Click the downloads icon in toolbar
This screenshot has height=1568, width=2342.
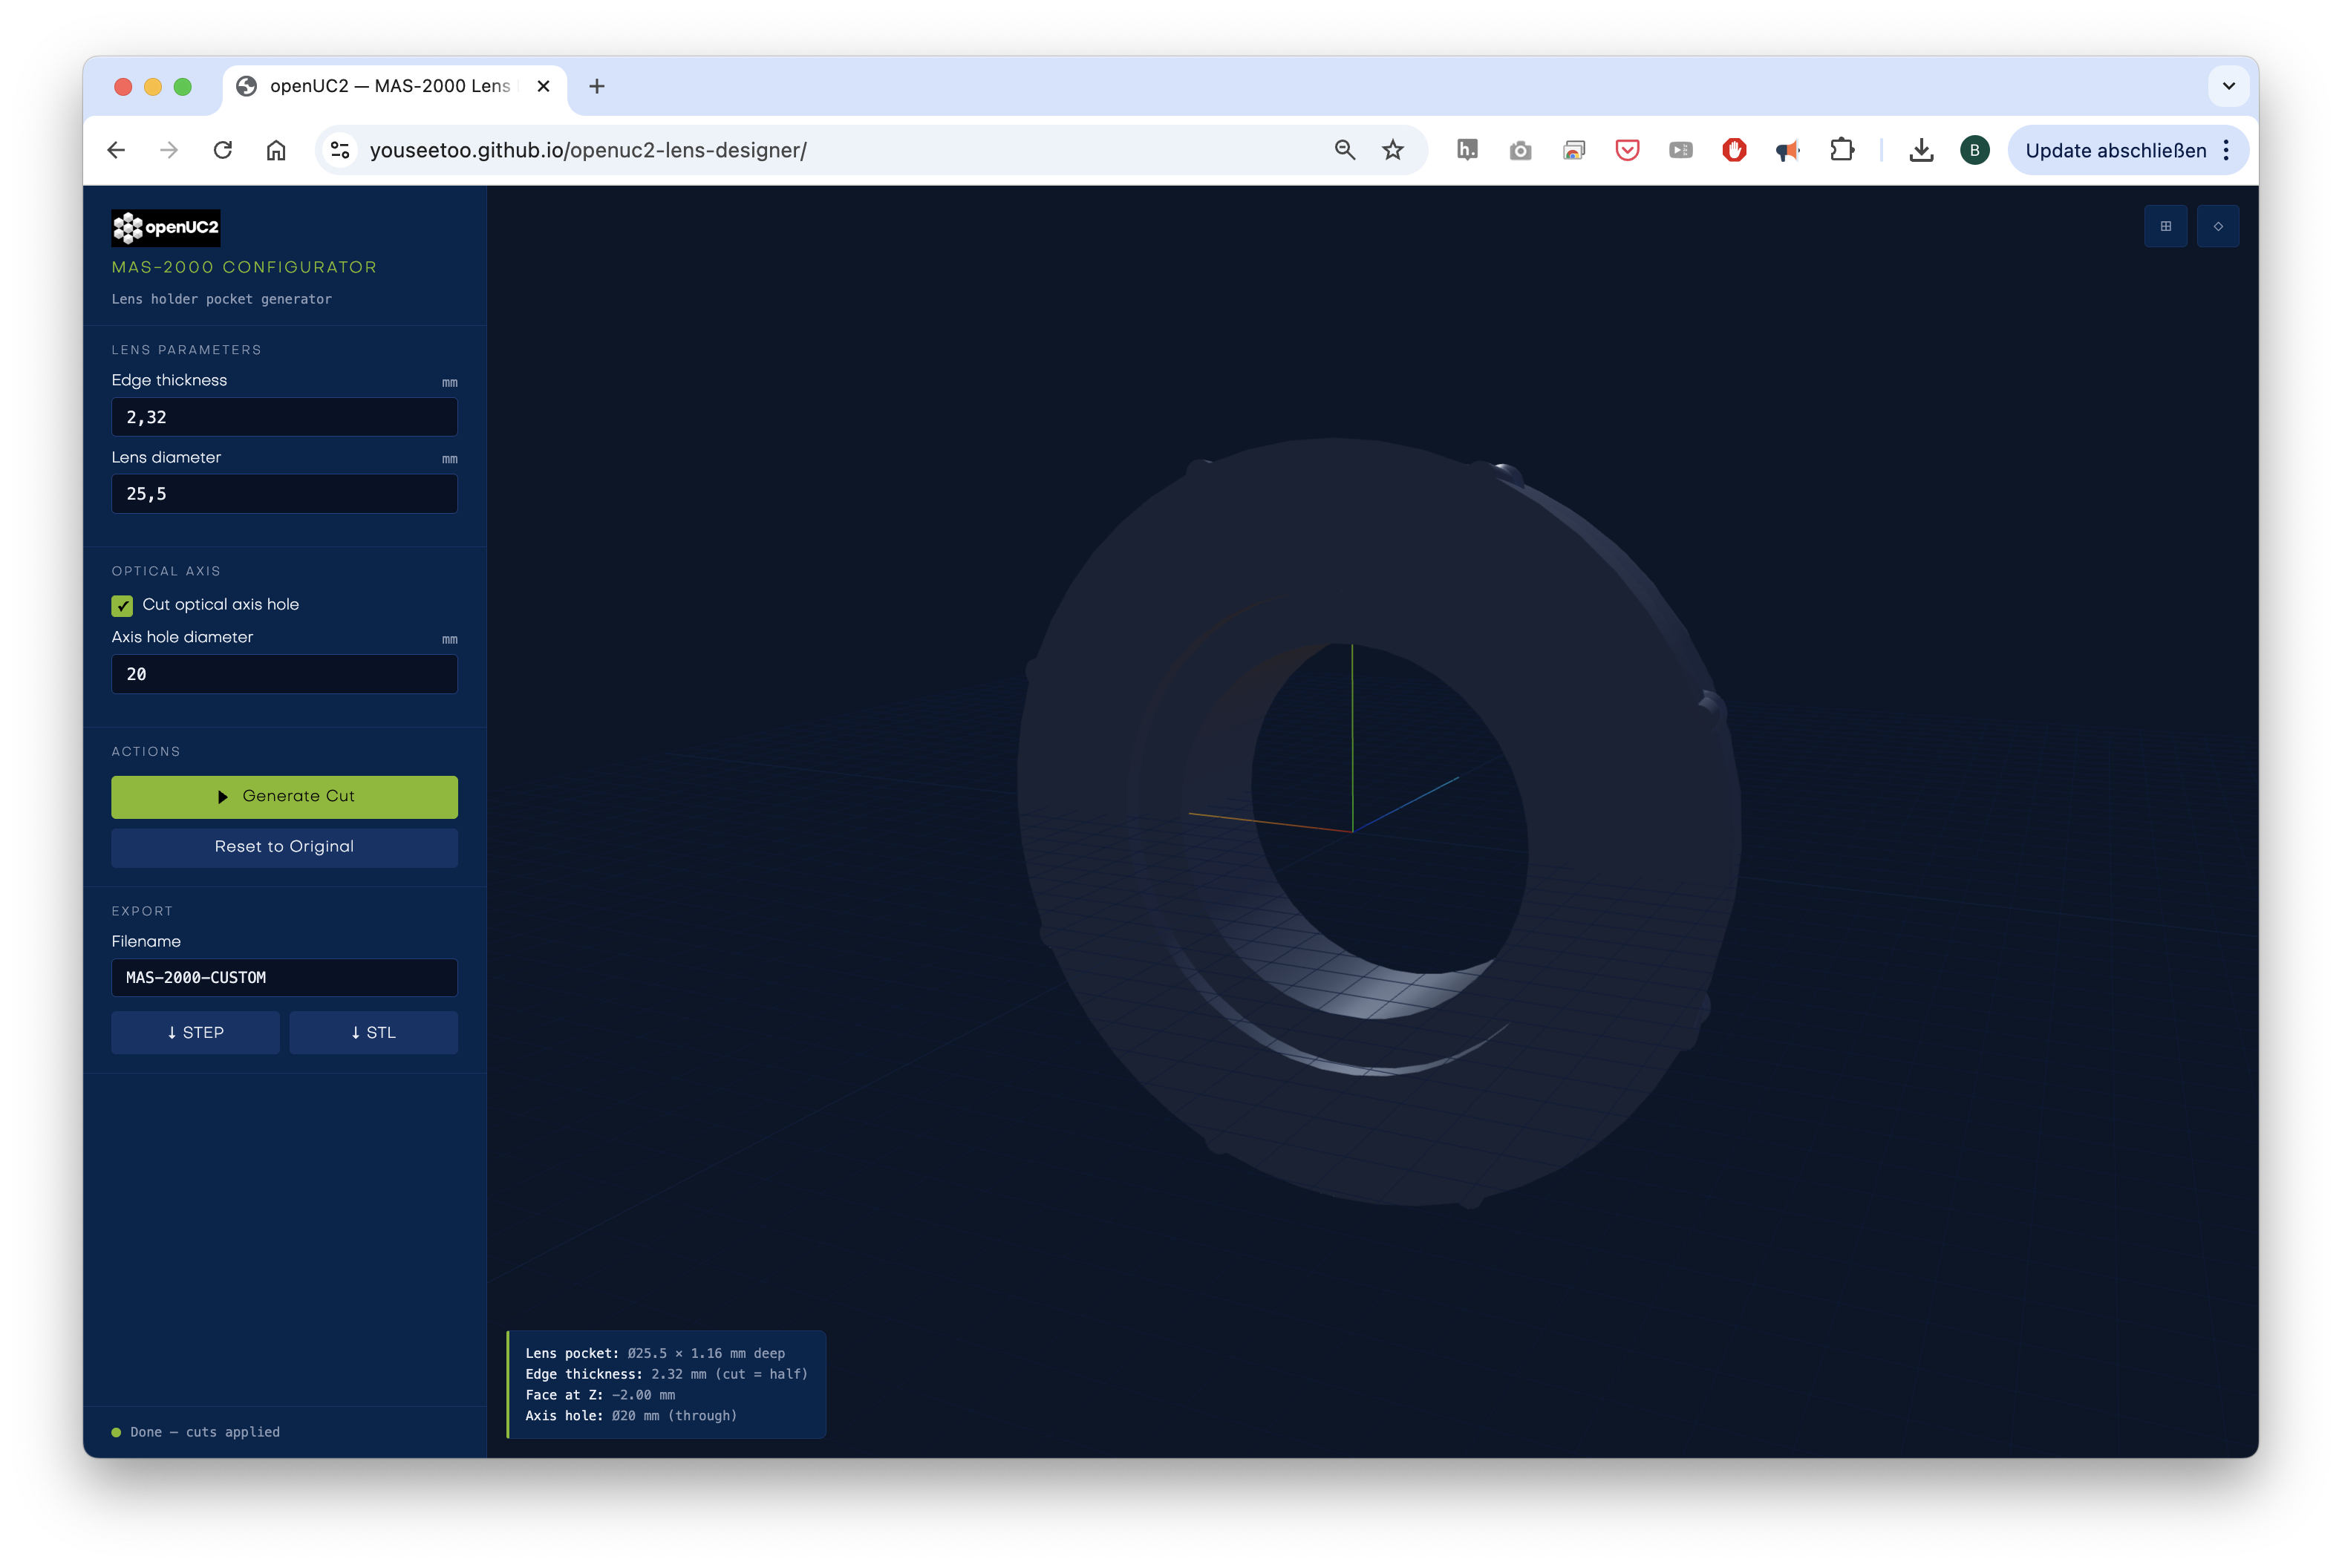click(x=1920, y=150)
